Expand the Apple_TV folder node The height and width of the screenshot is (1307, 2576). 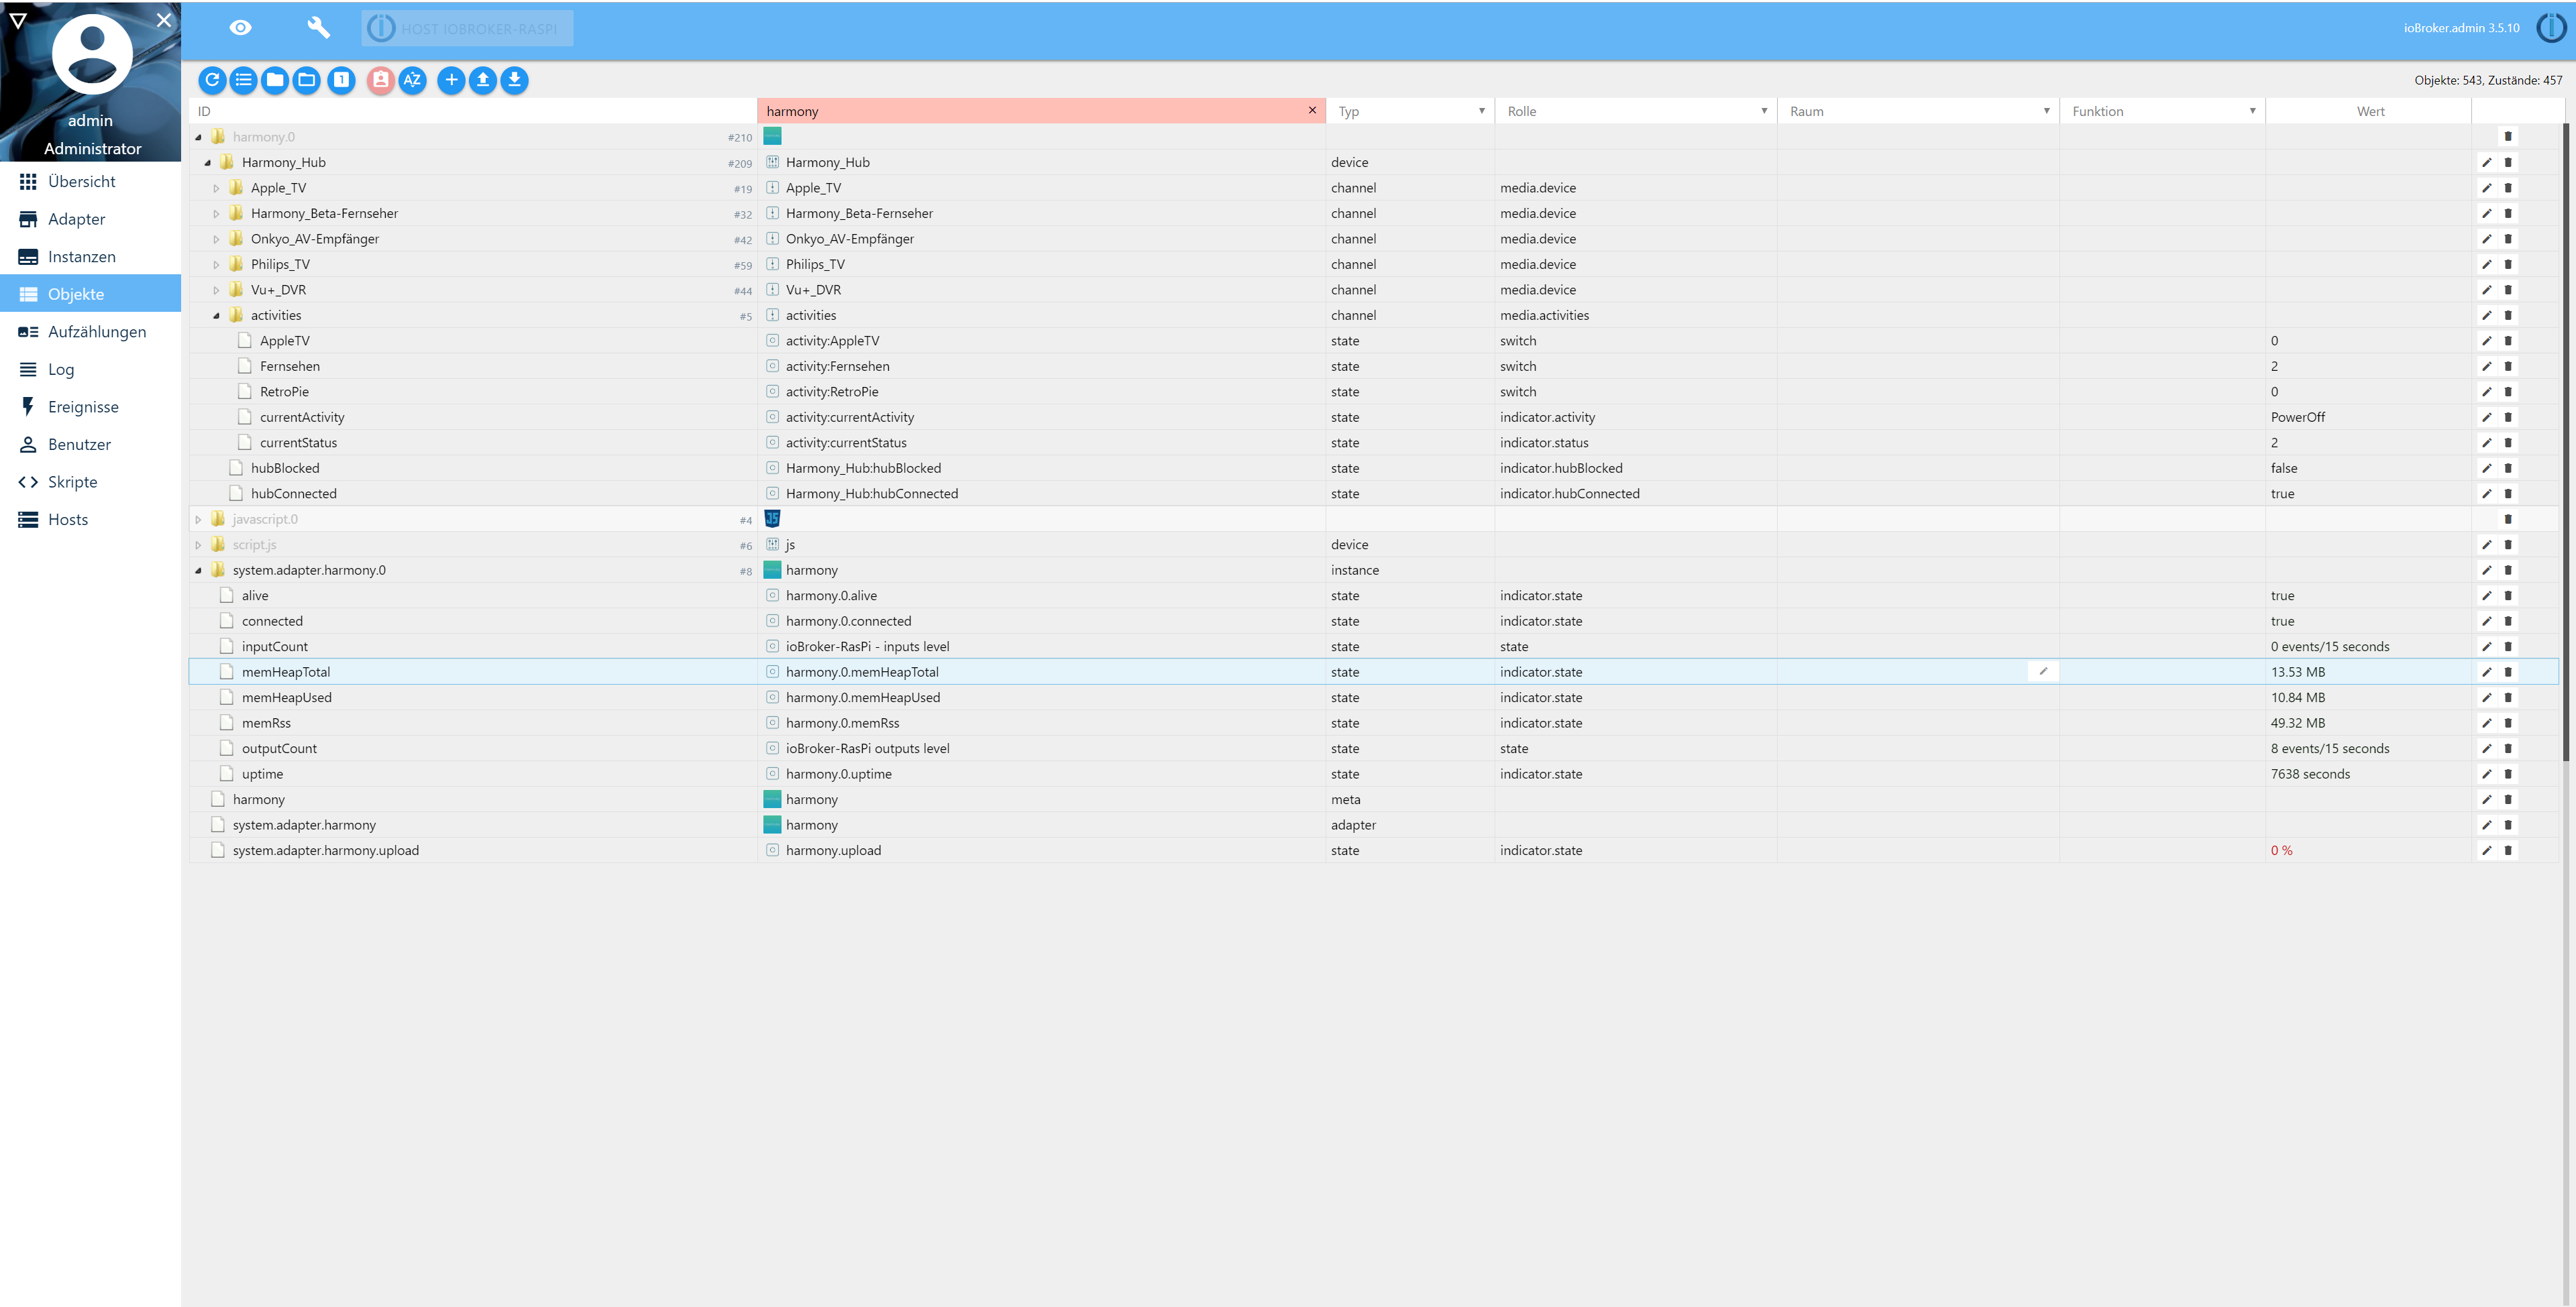pyautogui.click(x=216, y=188)
